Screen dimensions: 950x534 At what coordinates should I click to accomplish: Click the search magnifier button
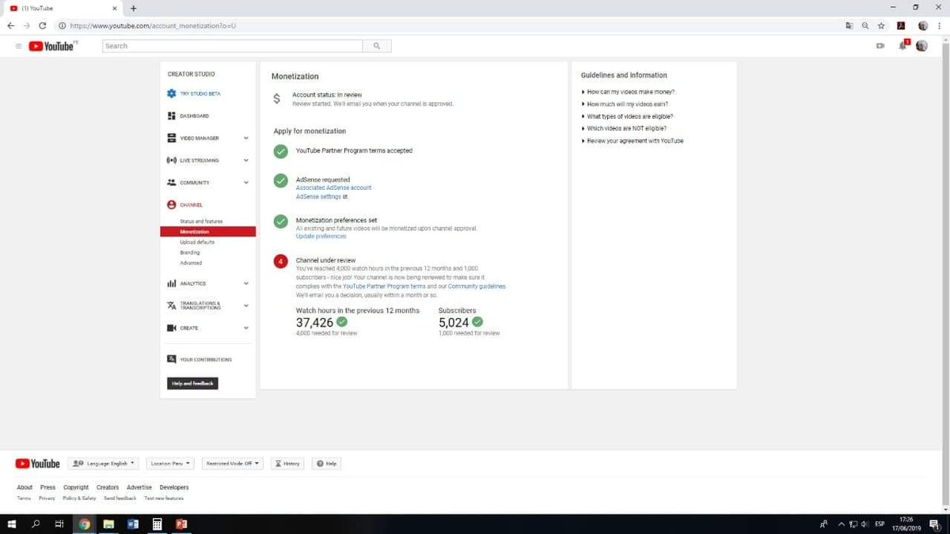pos(377,46)
